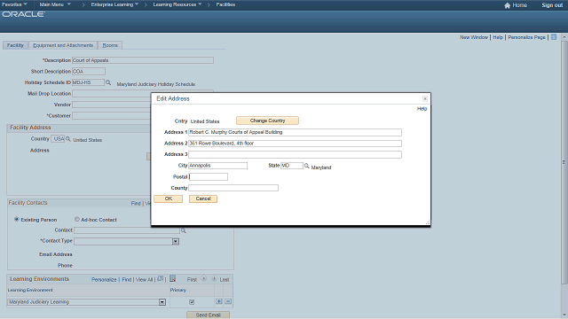Click the Contact input field
This screenshot has height=319, width=568.
(127, 230)
